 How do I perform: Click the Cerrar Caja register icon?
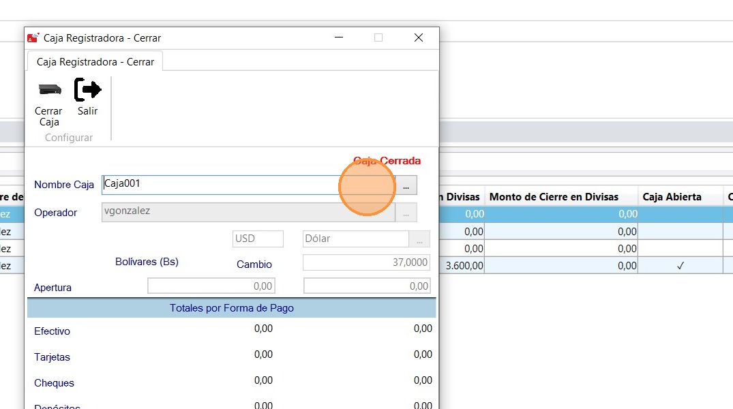[50, 89]
